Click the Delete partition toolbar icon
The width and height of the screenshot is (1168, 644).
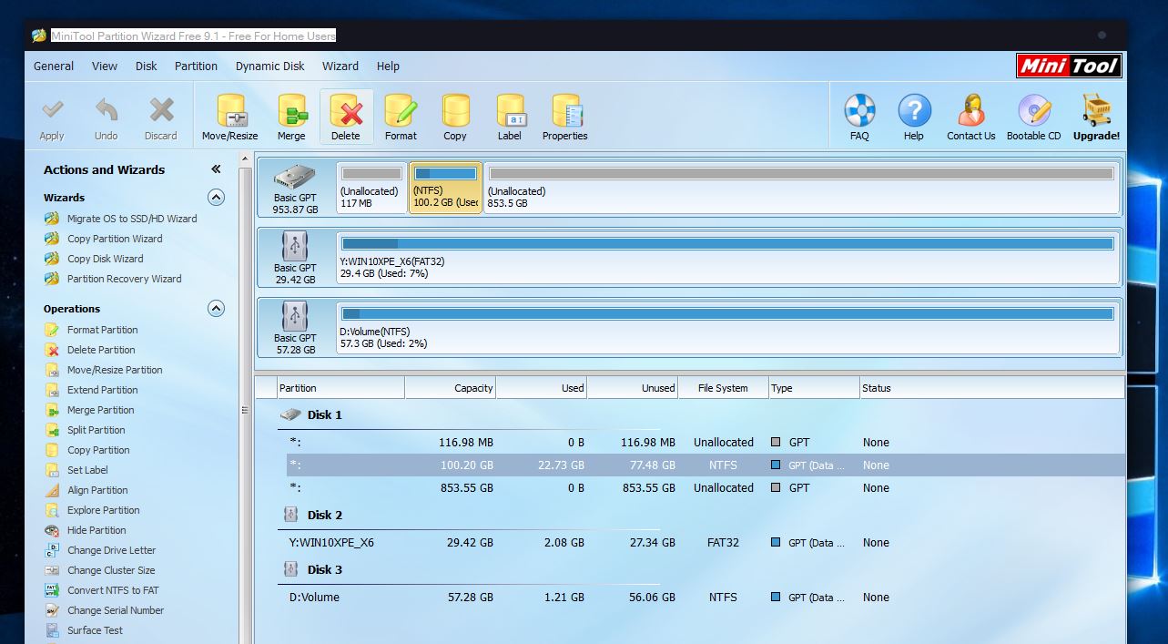coord(346,110)
